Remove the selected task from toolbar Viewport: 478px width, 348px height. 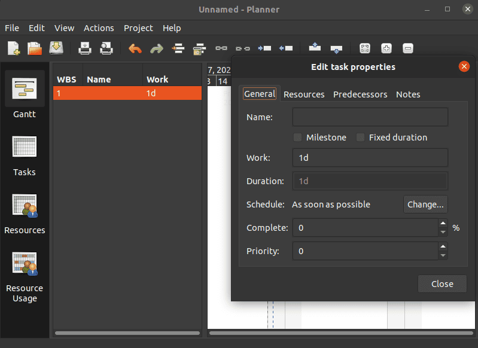tap(200, 48)
